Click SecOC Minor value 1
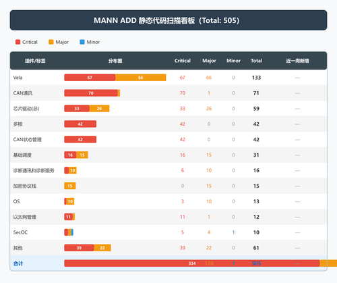The width and height of the screenshot is (337, 283). tap(233, 232)
